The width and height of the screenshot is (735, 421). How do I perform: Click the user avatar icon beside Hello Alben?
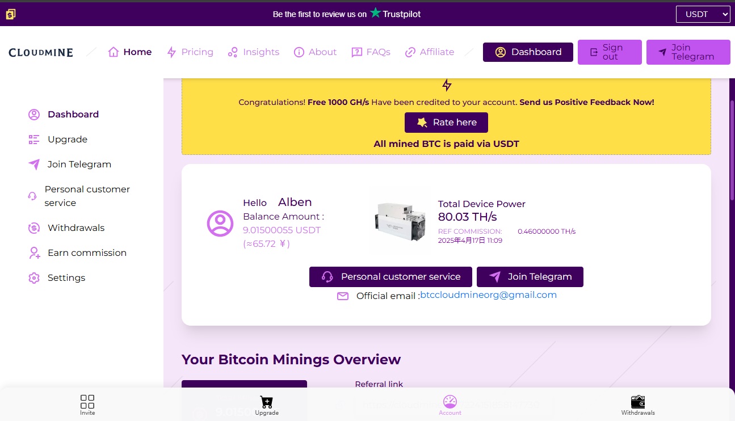point(220,224)
